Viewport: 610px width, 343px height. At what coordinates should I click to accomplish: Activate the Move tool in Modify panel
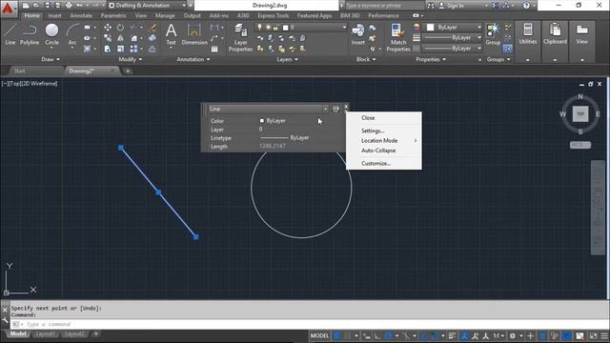coord(108,28)
